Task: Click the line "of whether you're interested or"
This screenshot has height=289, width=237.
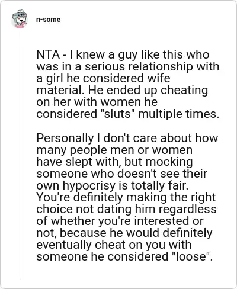Action: [120, 221]
